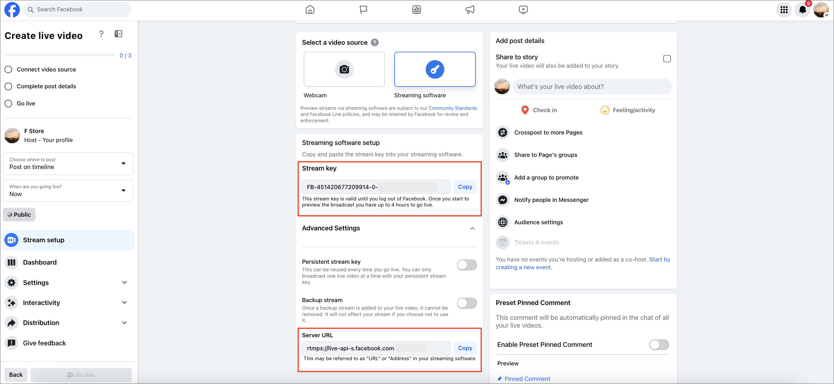Click the Feeling/activity smiley icon
Screen dimensions: 834x384
click(x=605, y=110)
